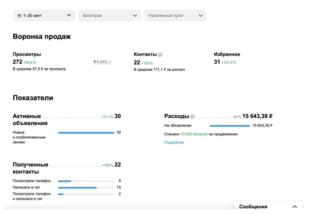Click the Новые и опубликованные заново bar
Viewport: 312px width, 215px height.
pyautogui.click(x=86, y=133)
